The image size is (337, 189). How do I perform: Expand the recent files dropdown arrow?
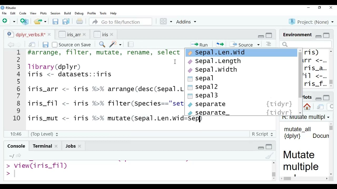pyautogui.click(x=45, y=22)
